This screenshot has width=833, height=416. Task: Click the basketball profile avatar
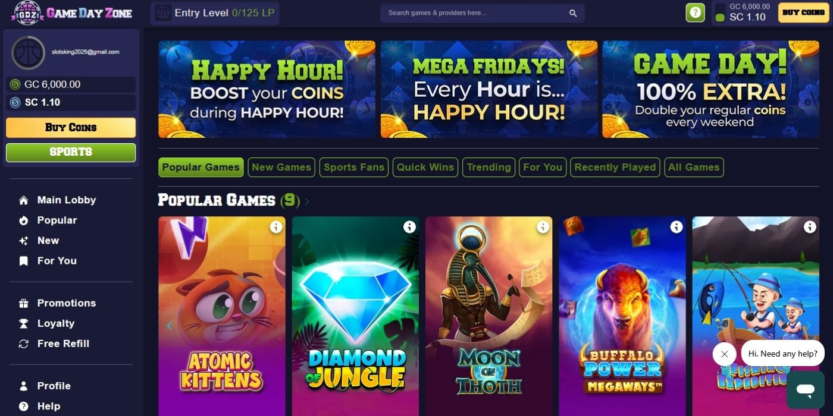(28, 52)
